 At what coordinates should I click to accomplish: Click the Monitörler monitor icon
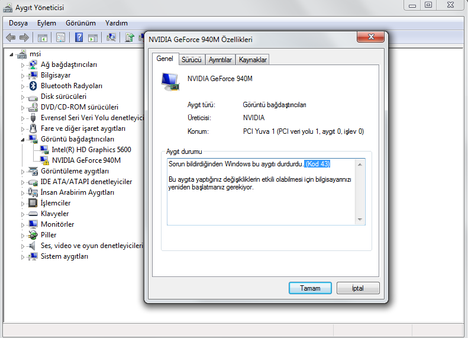[x=33, y=224]
